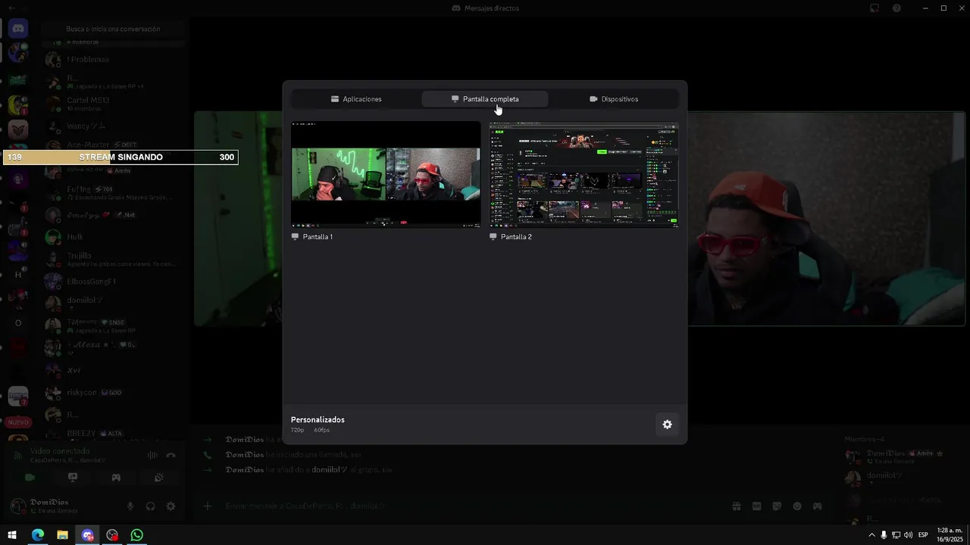The image size is (970, 545).
Task: Click the NUEVO unread indicator in server bar
Action: pos(18,422)
